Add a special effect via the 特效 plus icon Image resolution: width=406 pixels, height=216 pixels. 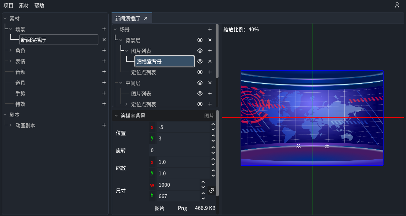tap(104, 104)
